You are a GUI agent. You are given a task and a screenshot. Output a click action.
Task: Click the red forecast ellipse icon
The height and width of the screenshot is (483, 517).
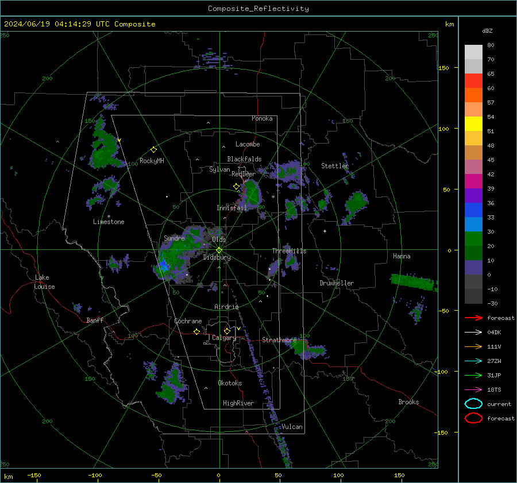click(473, 418)
